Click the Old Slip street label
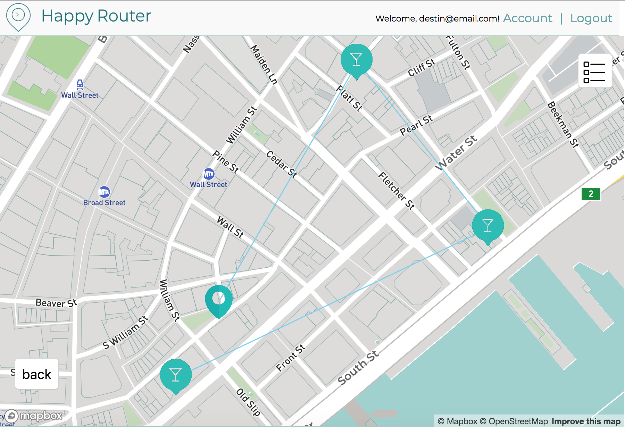 (x=248, y=402)
